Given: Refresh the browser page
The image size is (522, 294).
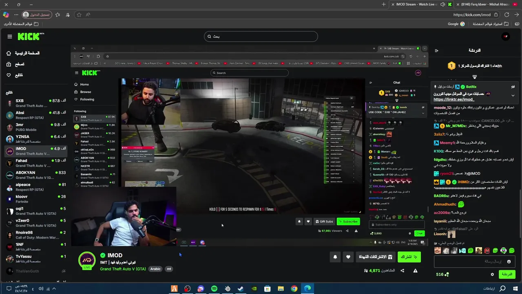Looking at the screenshot, I should point(507,15).
